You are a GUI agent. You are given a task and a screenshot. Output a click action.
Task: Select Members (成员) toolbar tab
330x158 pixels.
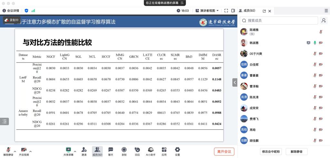pos(97,151)
